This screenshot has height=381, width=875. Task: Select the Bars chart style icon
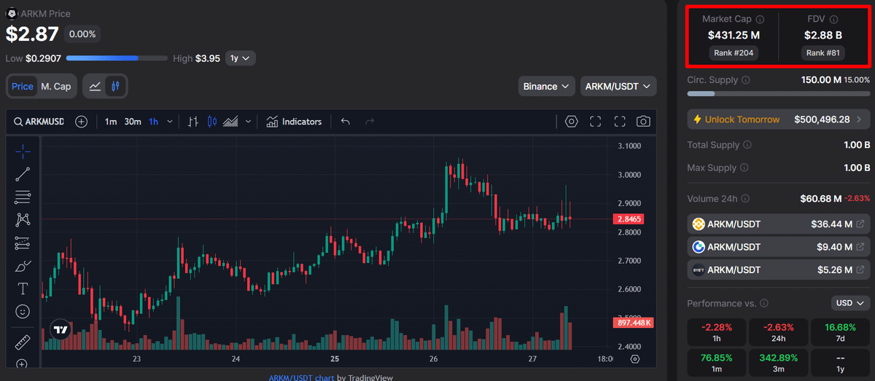pyautogui.click(x=193, y=122)
